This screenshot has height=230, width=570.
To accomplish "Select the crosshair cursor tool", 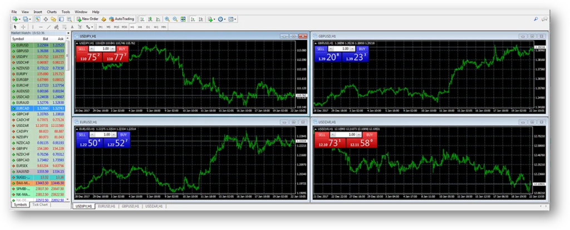I will click(23, 26).
